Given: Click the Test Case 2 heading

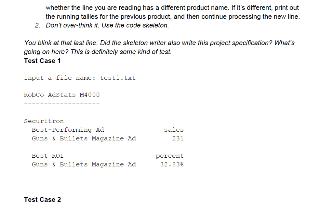Looking at the screenshot, I should [x=42, y=200].
